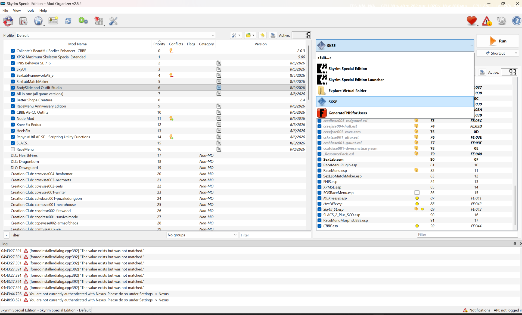This screenshot has width=522, height=315.
Task: Open the Shortcut dropdown arrow
Action: click(x=516, y=53)
